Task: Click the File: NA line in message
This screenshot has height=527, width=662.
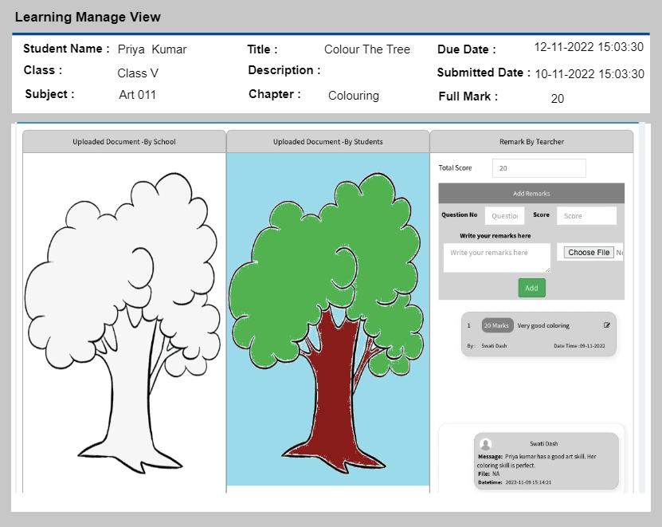Action: point(489,474)
